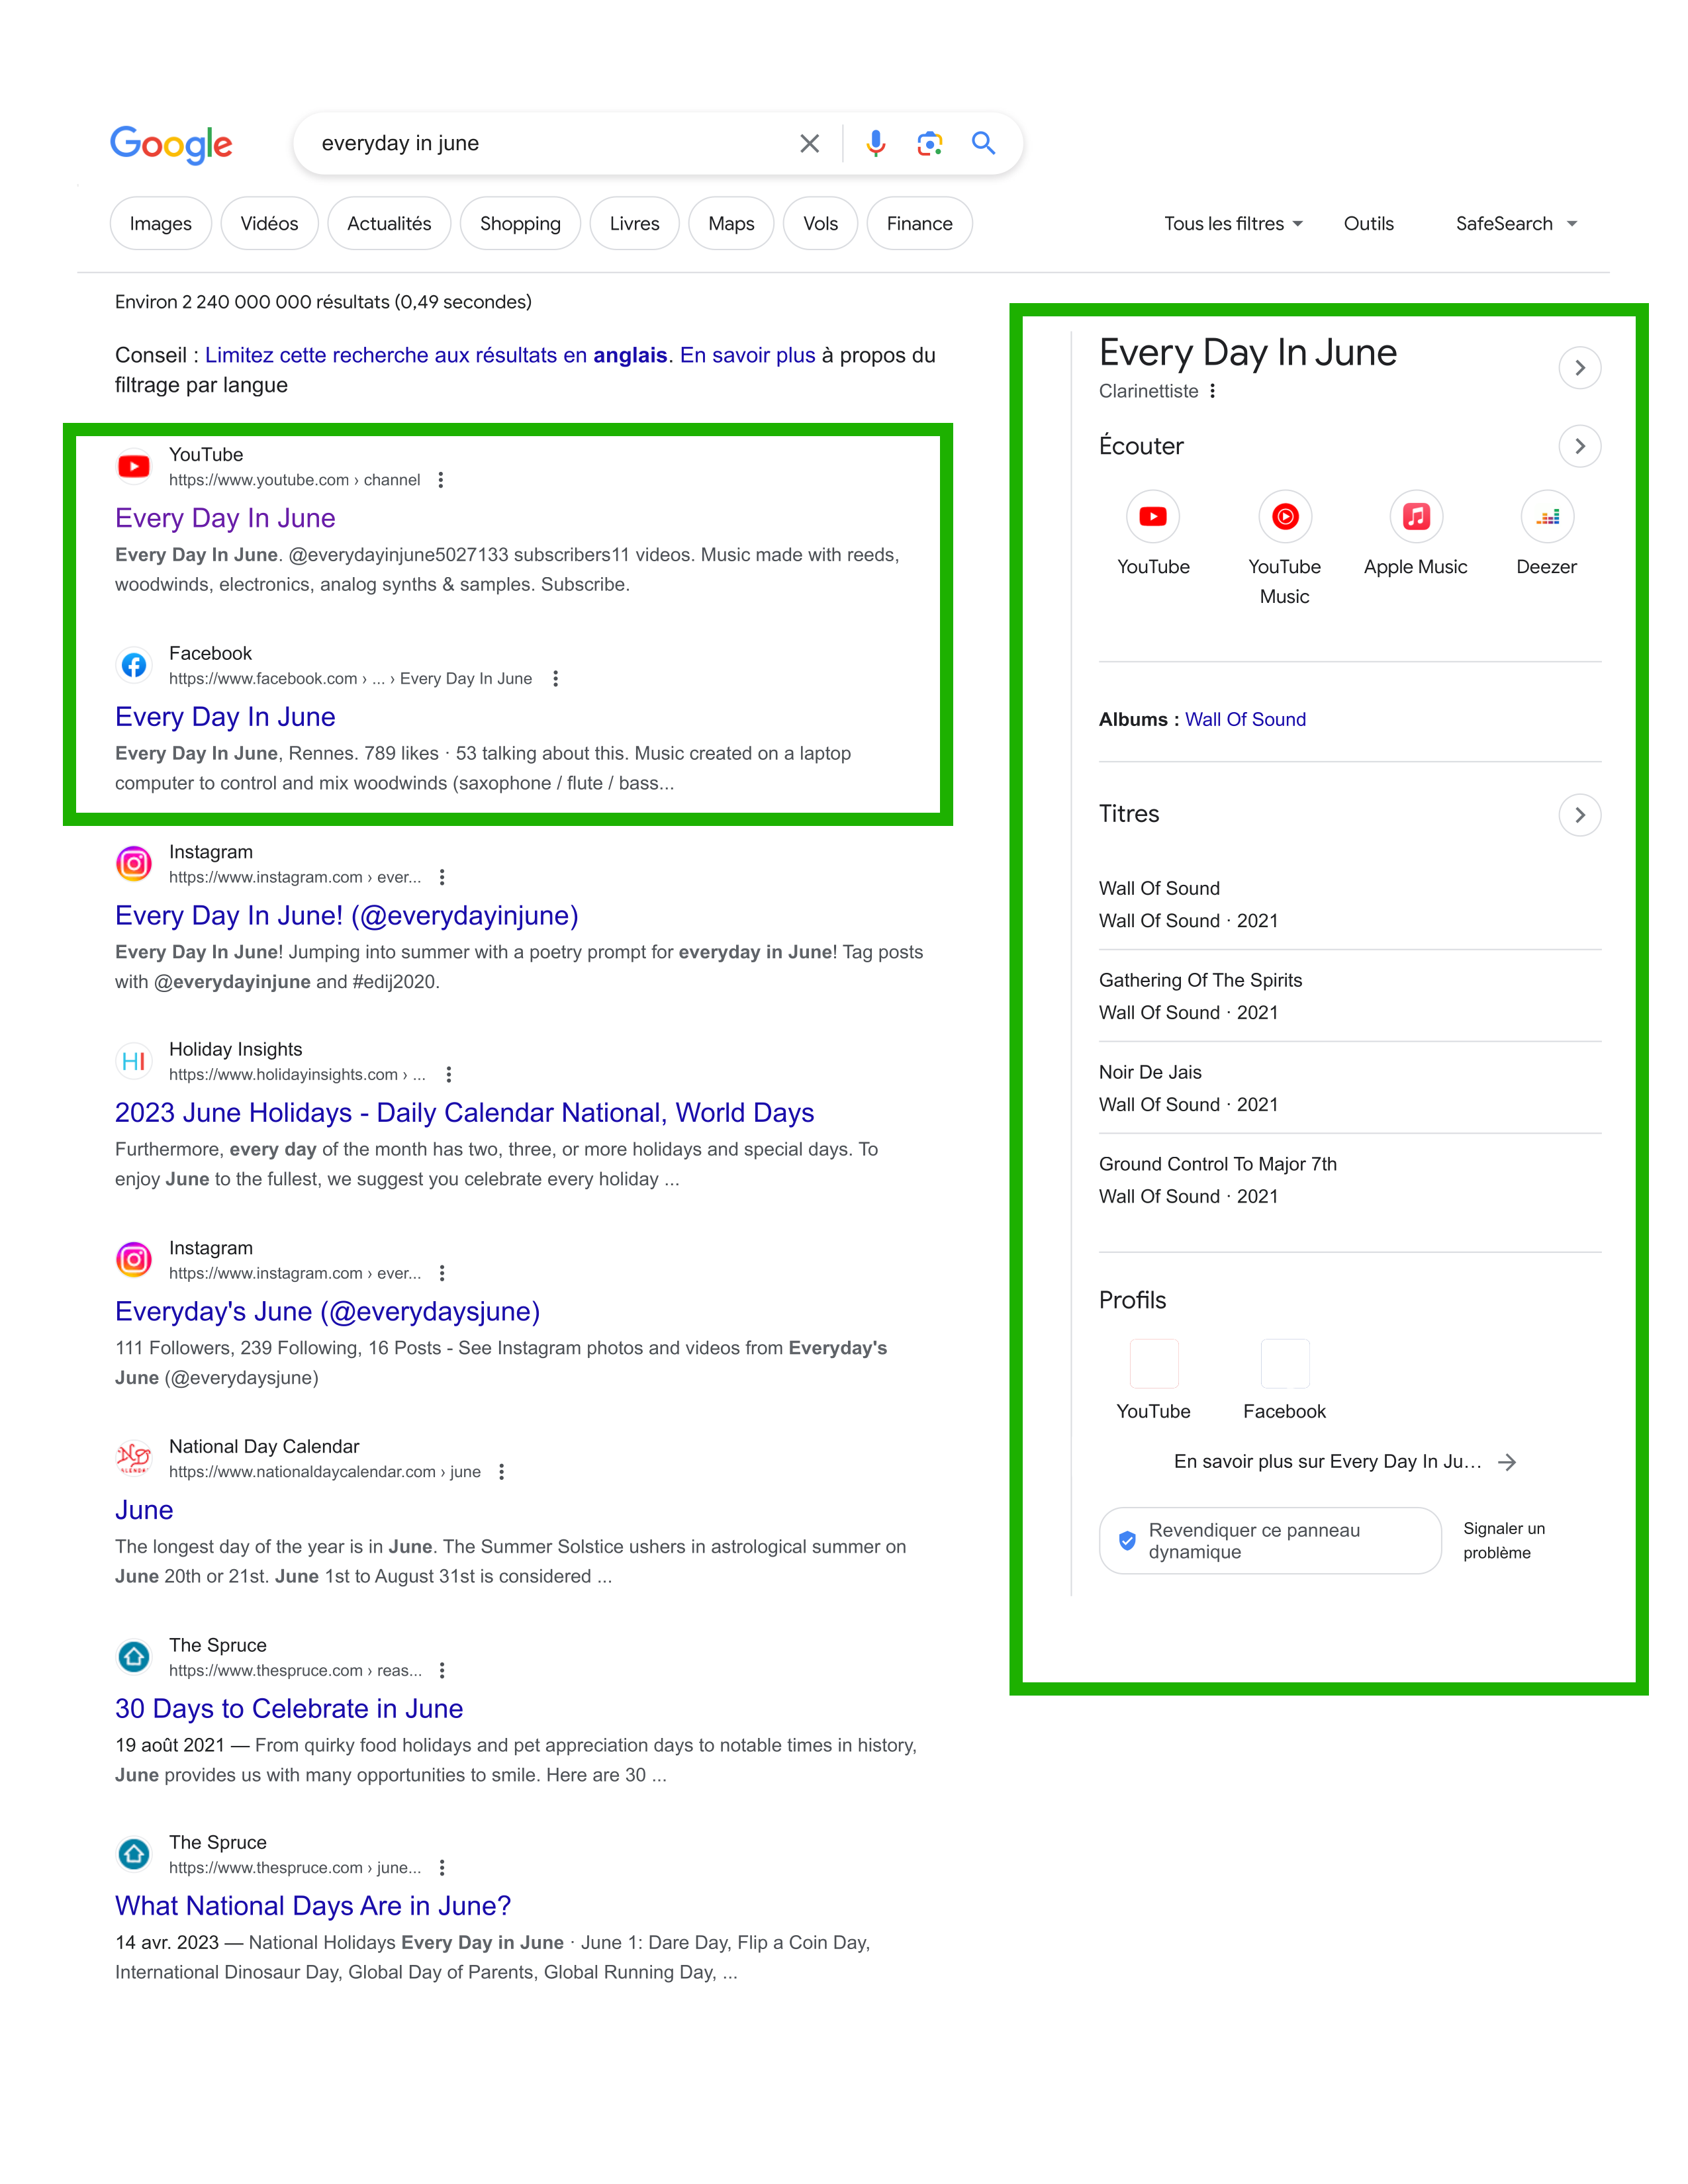Clear the search query with the X icon
This screenshot has width=1688, height=2184.
click(809, 144)
